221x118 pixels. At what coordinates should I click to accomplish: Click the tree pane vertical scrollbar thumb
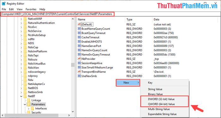click(x=73, y=65)
